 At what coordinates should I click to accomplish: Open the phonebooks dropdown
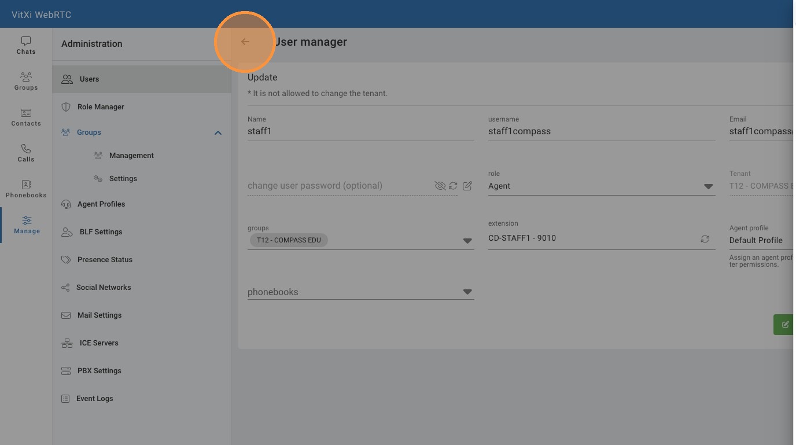[x=467, y=292]
